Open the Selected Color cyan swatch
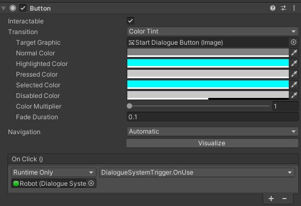The width and height of the screenshot is (301, 206). click(x=208, y=85)
